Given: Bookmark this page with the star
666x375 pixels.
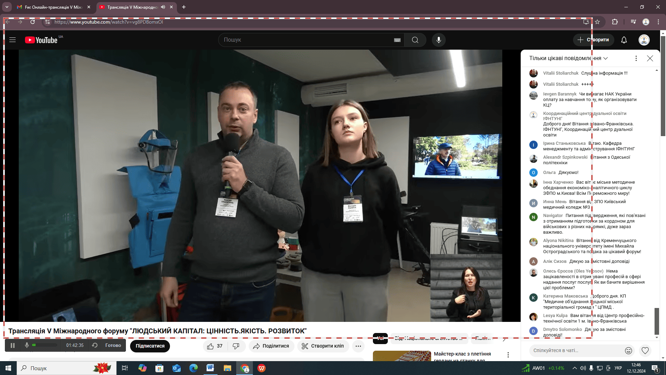Looking at the screenshot, I should coord(597,22).
